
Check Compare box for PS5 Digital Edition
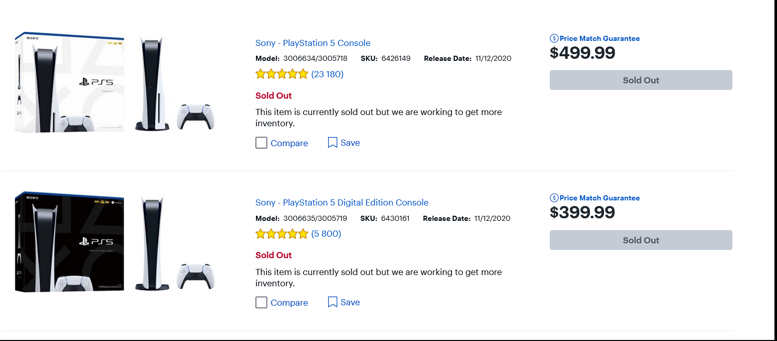click(x=262, y=303)
